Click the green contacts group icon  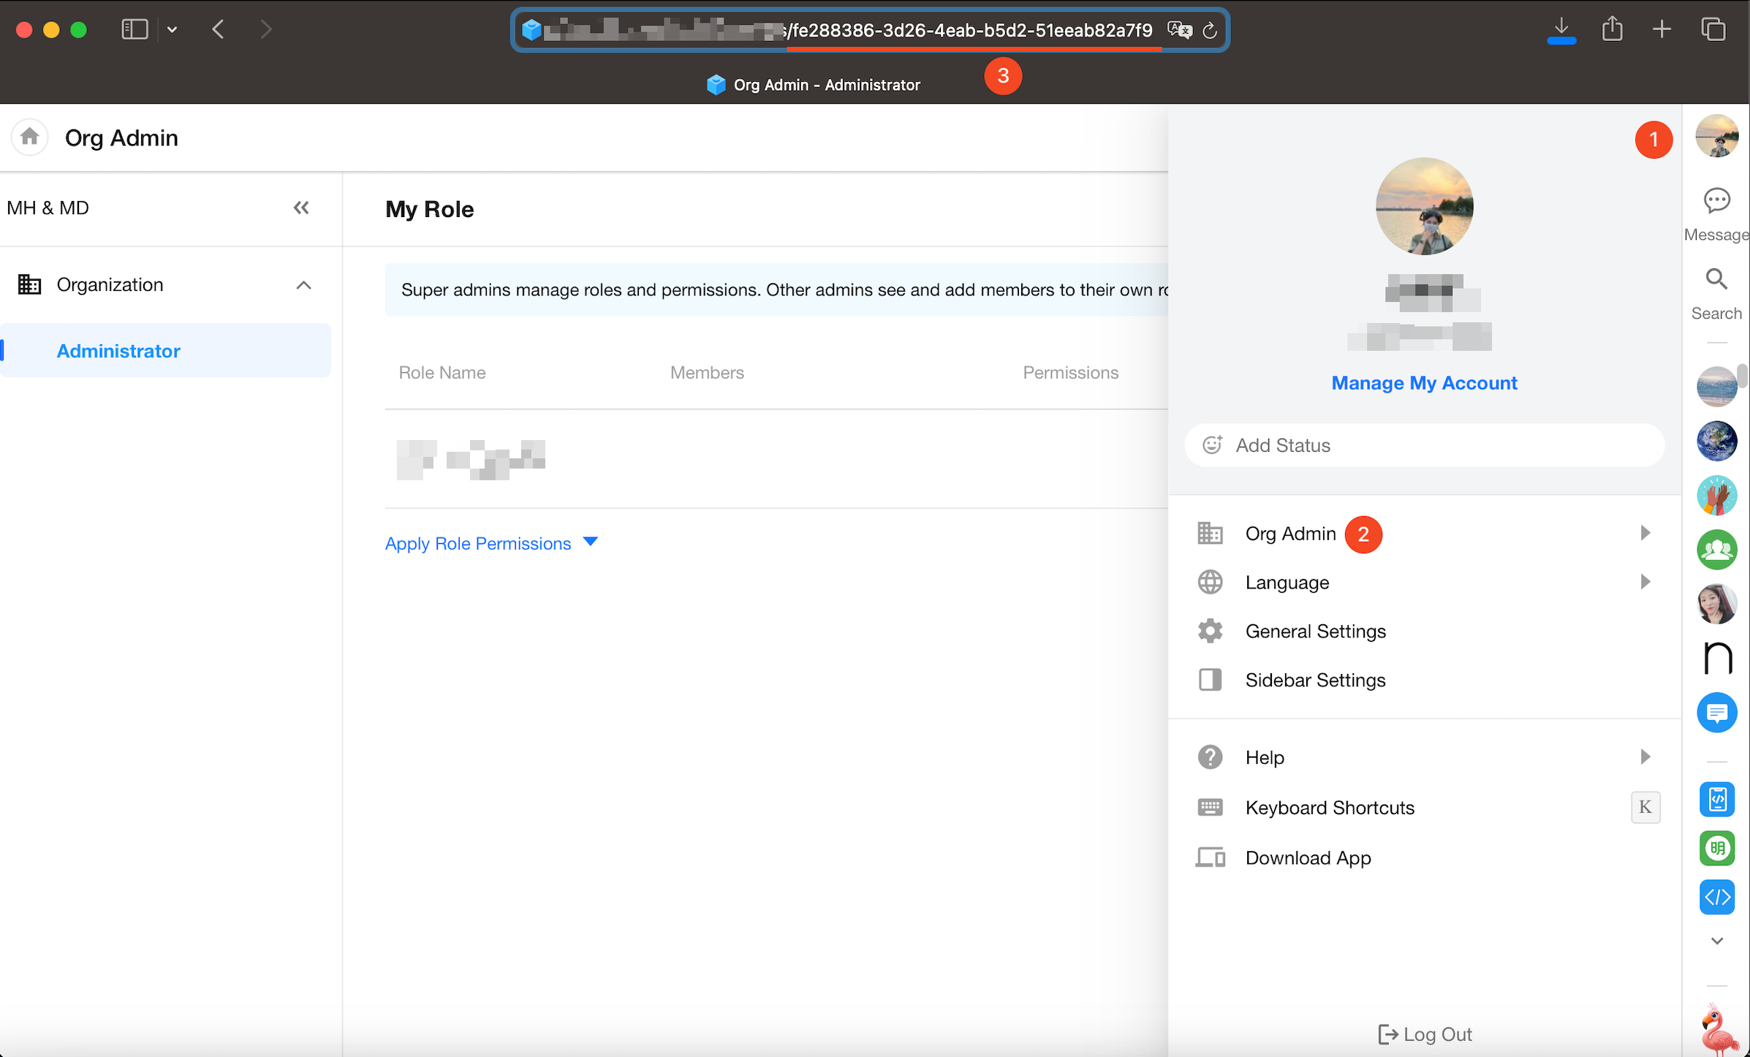1716,550
